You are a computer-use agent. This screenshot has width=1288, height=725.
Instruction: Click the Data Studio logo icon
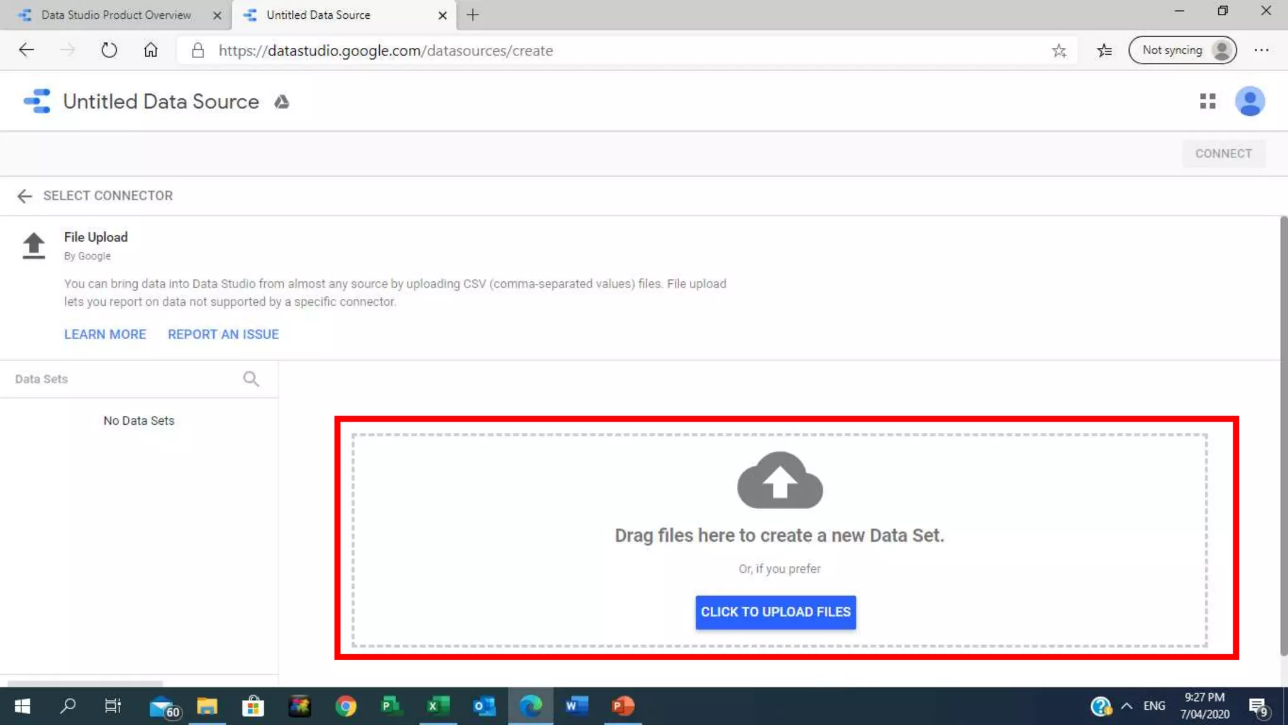tap(37, 101)
